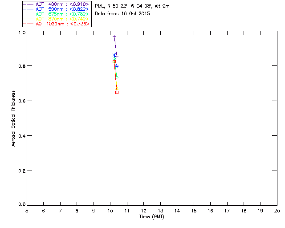Click the upper purple plus marker for 400nm

tap(114, 37)
